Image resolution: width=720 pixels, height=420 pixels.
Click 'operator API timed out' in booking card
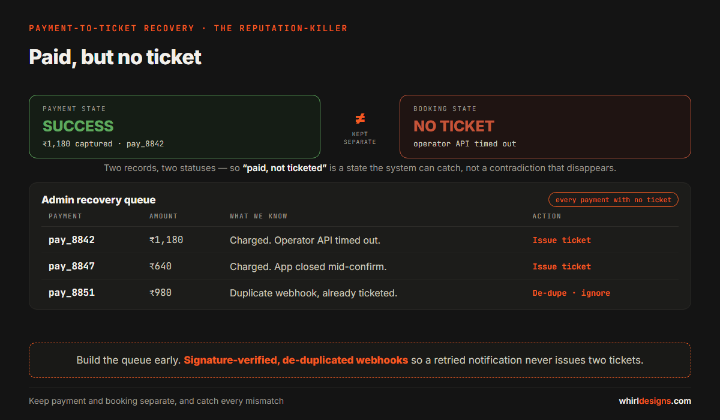pyautogui.click(x=465, y=144)
